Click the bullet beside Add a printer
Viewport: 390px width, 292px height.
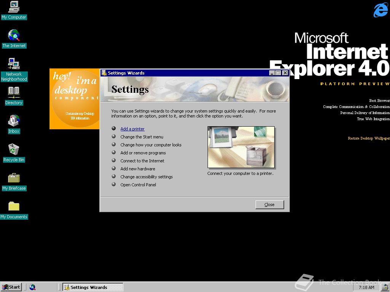coord(113,129)
